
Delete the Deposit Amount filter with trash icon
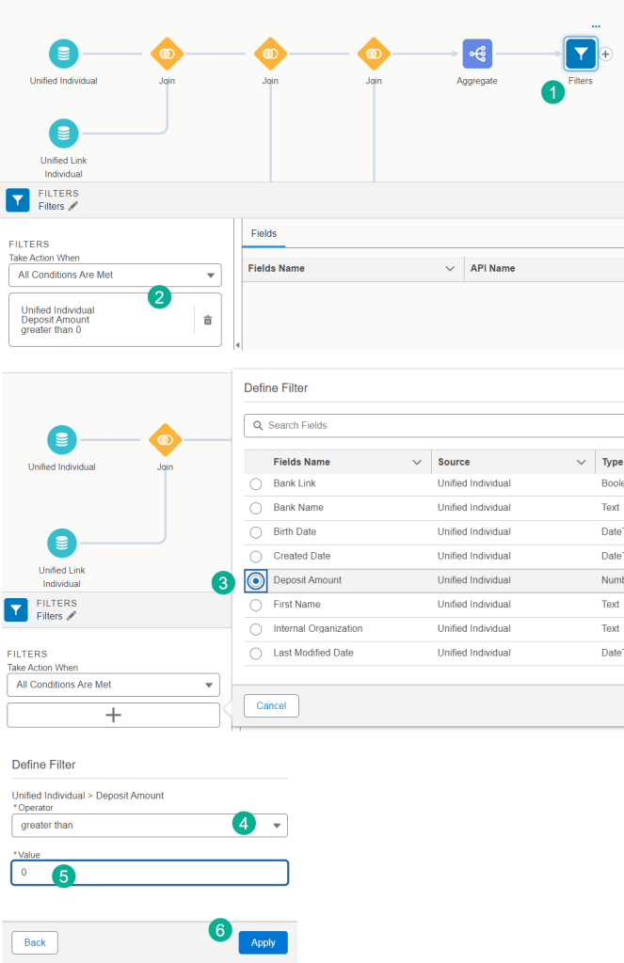click(x=208, y=320)
